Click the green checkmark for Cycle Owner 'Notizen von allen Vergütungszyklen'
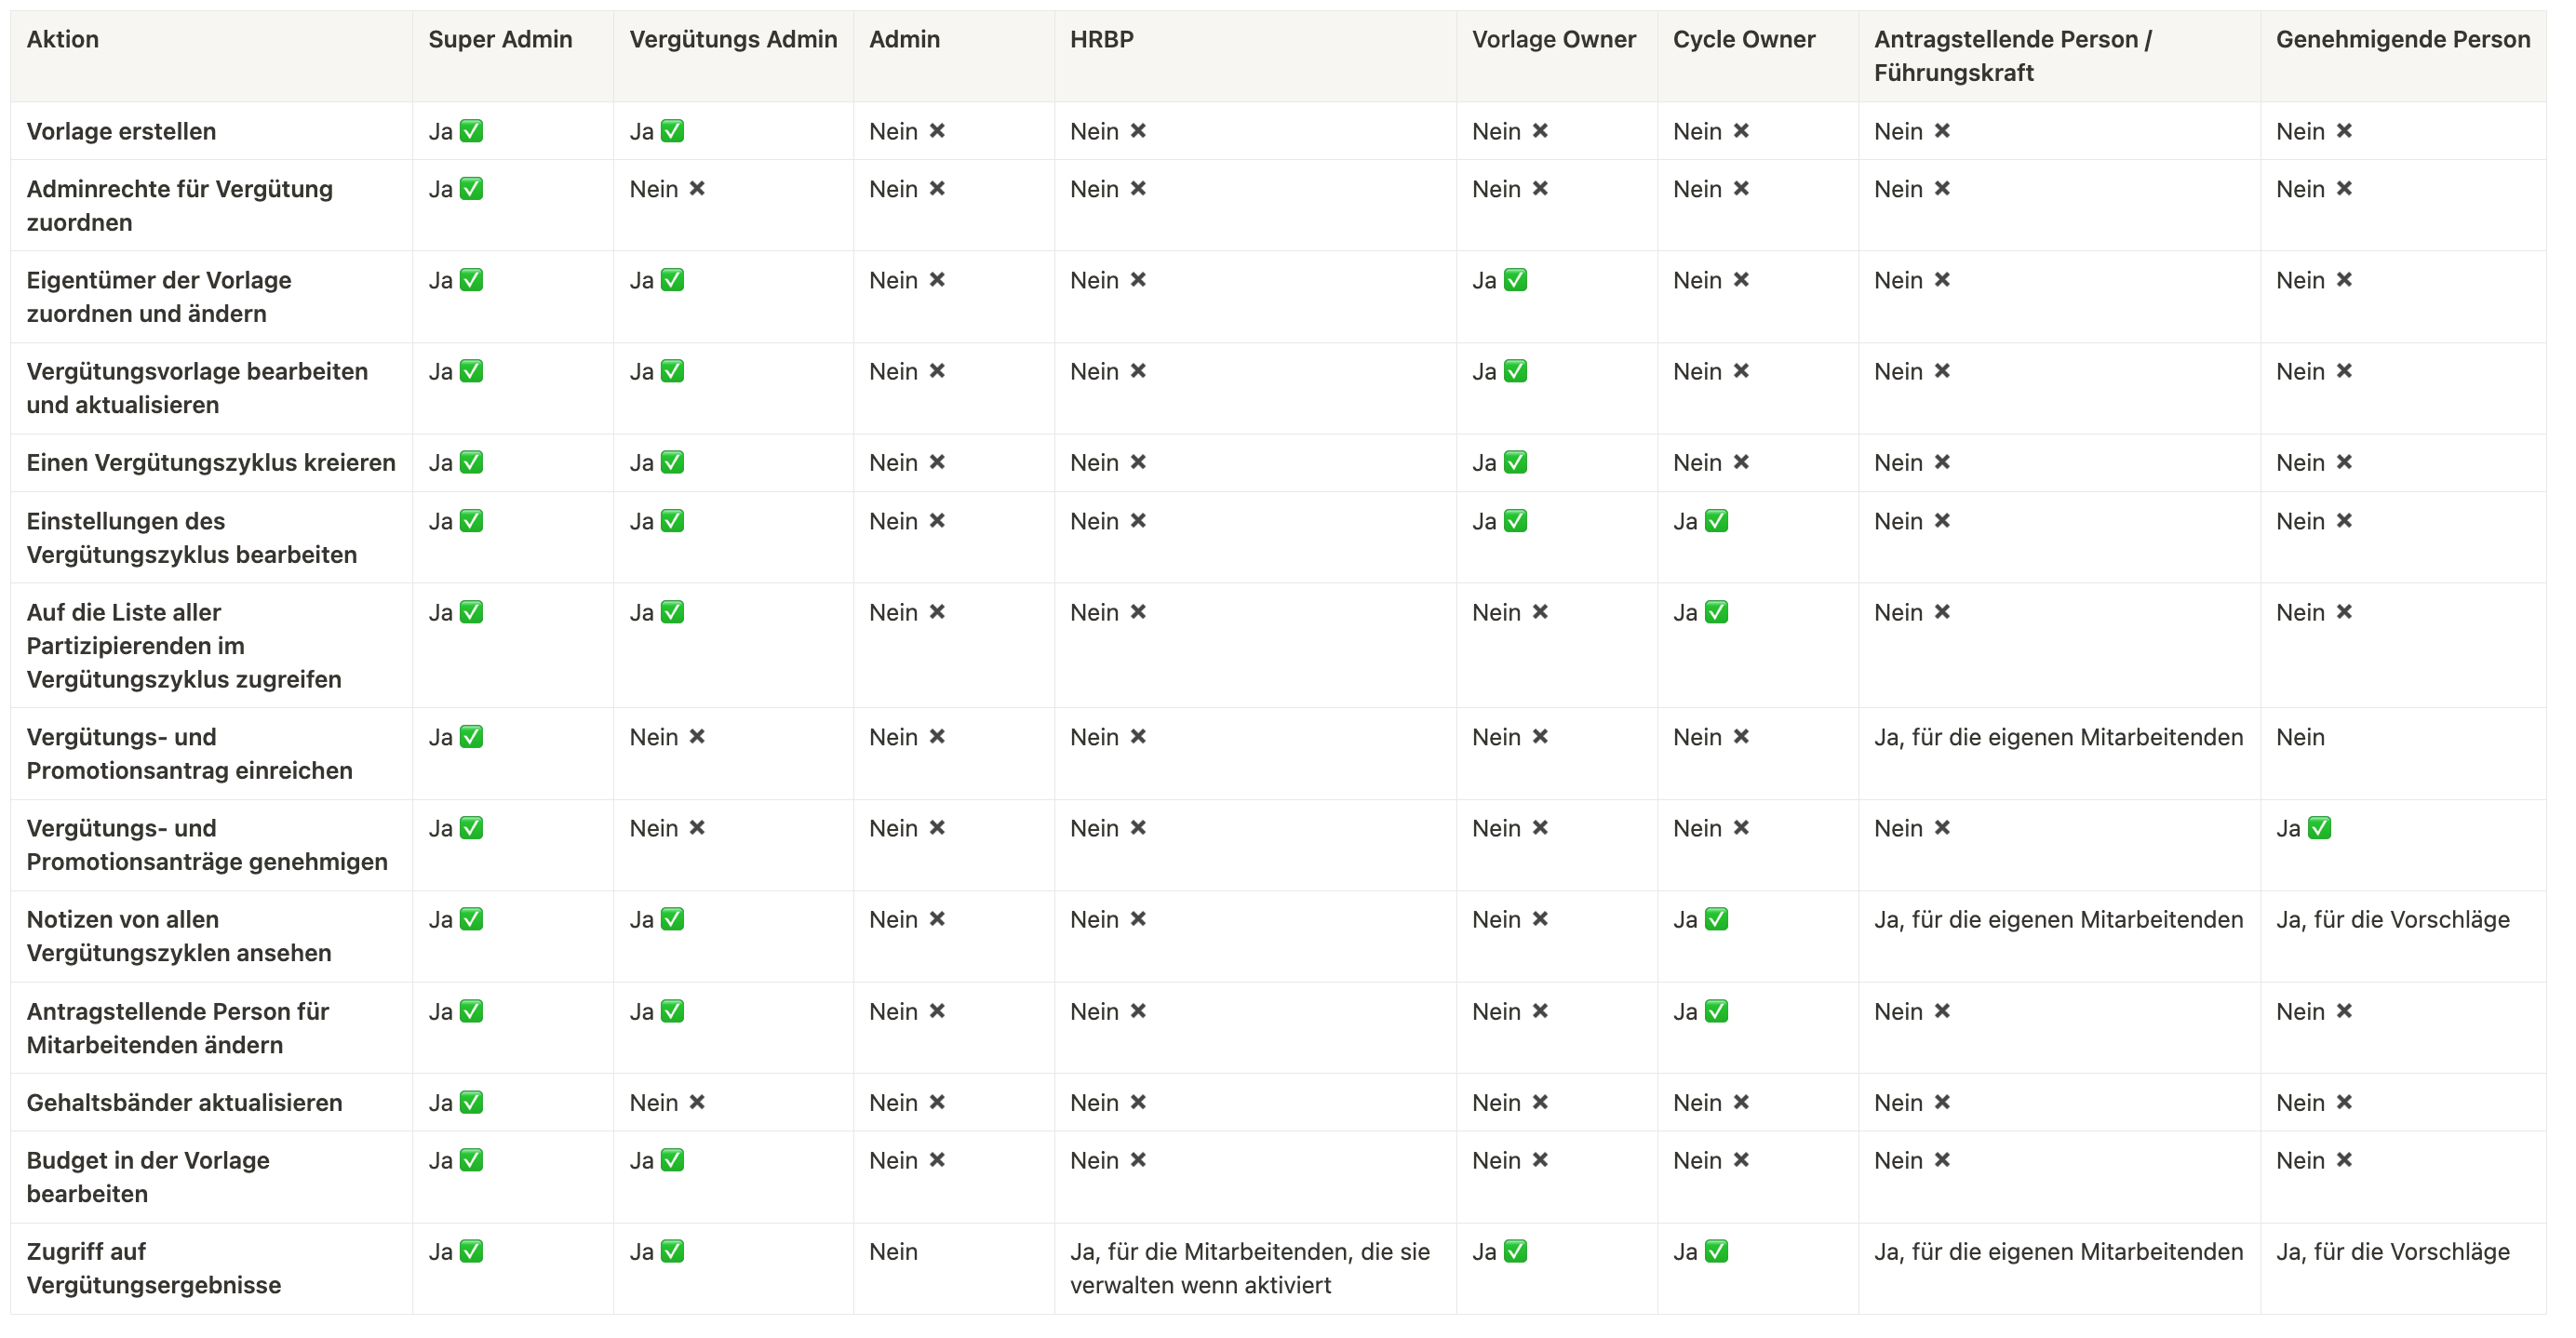This screenshot has height=1338, width=2576. coord(1717,920)
